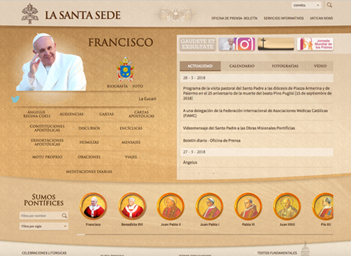Select the Benedicto XVI portrait medallion
Viewport: 351px width, 256px height.
pyautogui.click(x=132, y=206)
